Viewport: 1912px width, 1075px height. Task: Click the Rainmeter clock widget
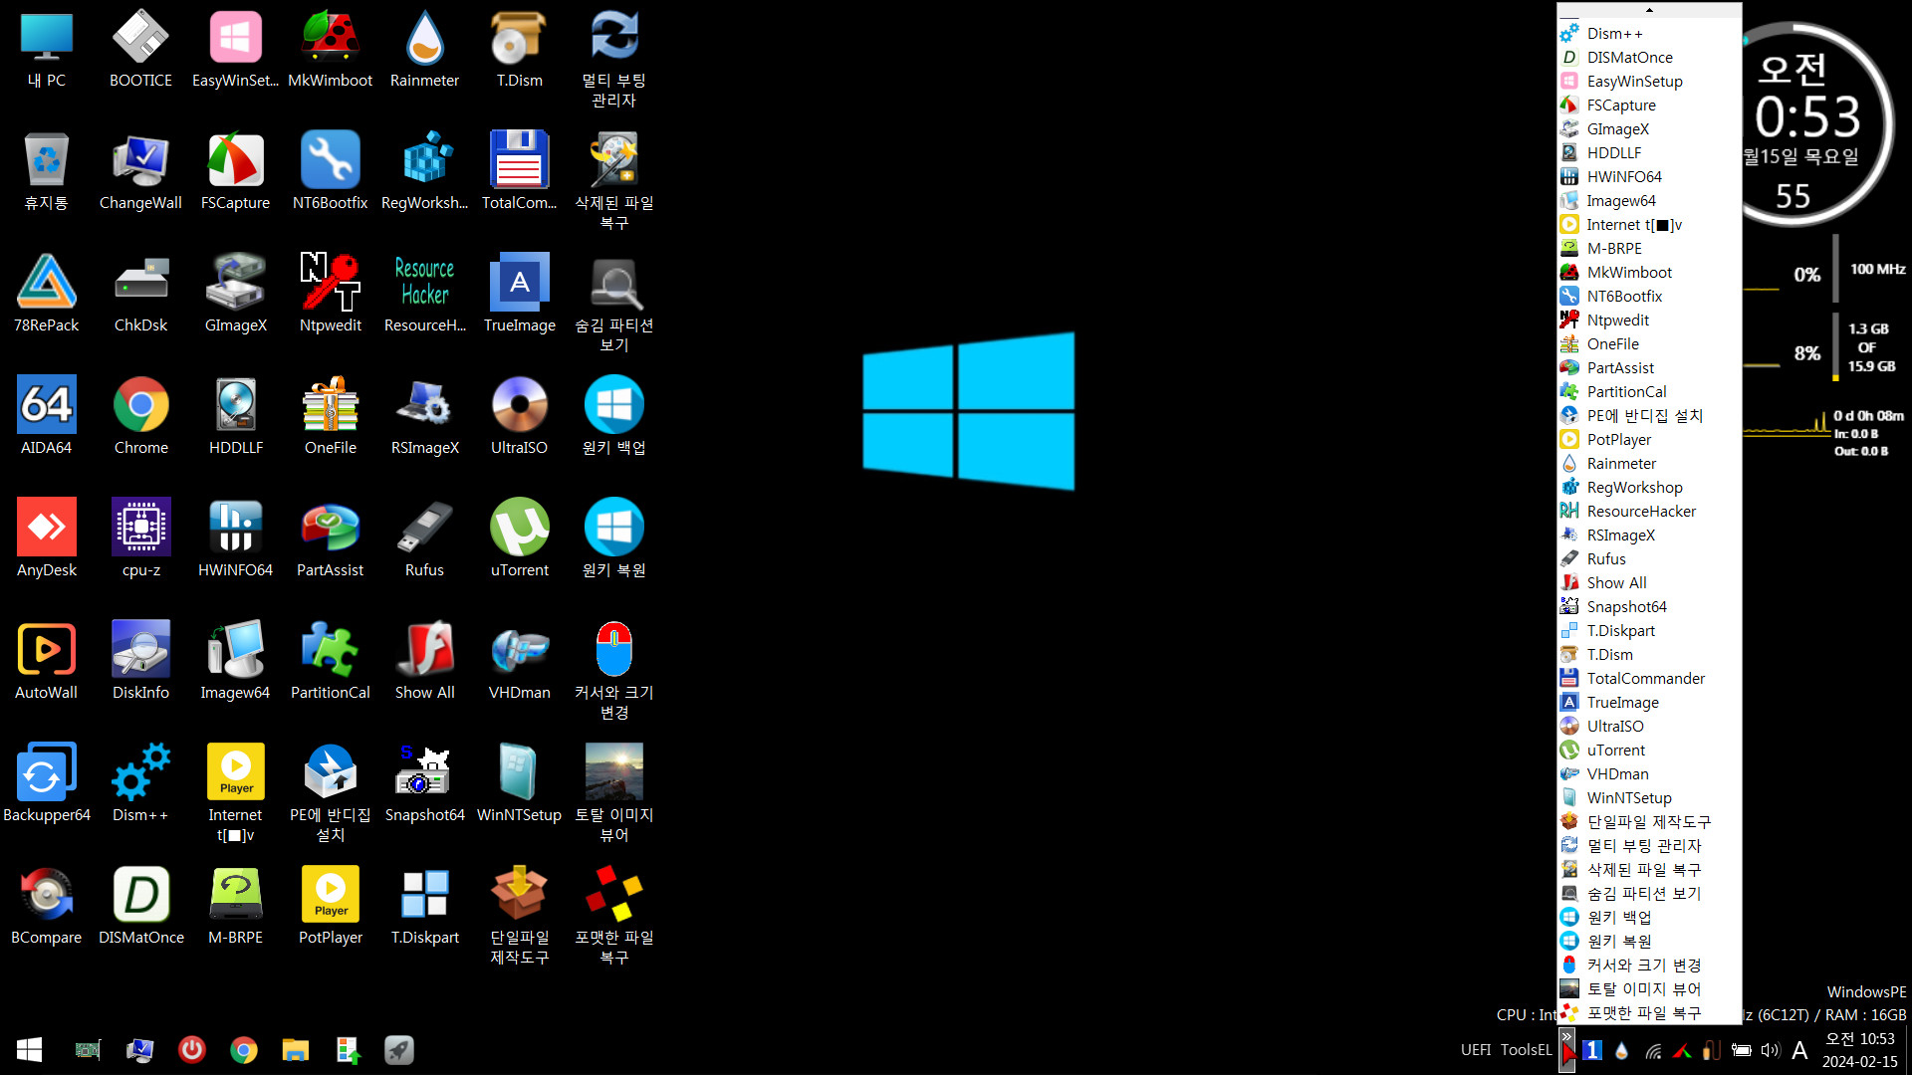pos(1809,124)
